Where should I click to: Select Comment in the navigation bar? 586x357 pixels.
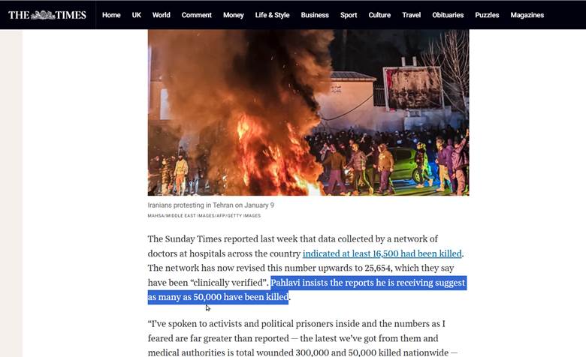(x=197, y=15)
